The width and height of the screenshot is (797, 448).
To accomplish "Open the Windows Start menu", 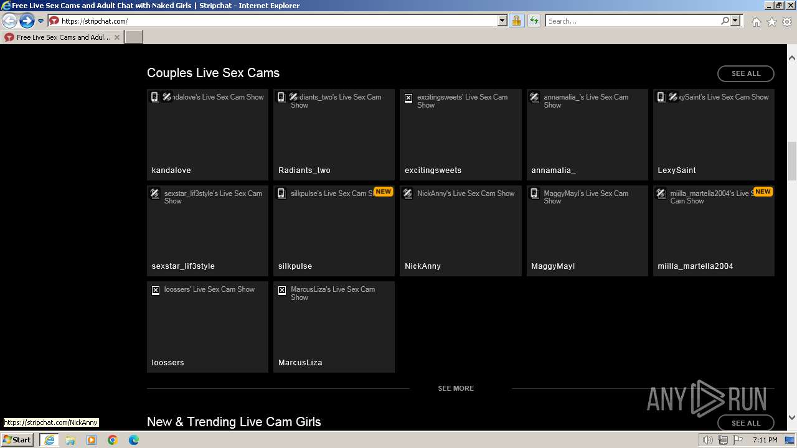I will point(17,440).
